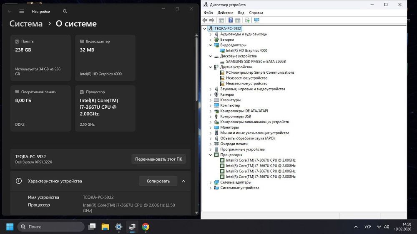Collapse Характеристики устройства section chevron
Image resolution: width=417 pixels, height=234 pixels.
click(183, 181)
